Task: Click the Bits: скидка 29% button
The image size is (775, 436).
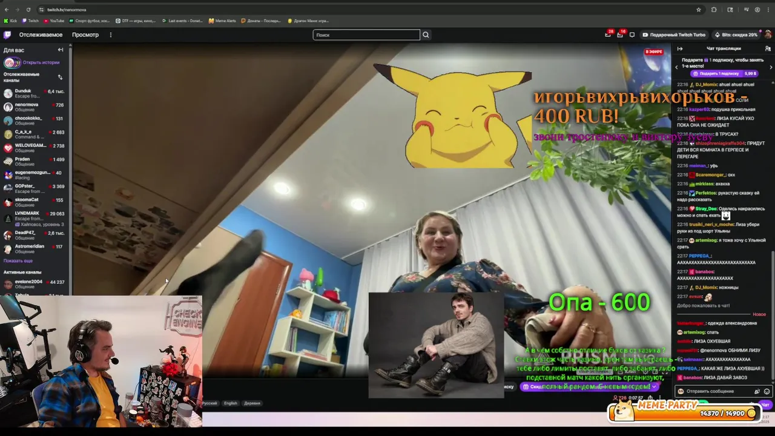Action: [x=735, y=35]
